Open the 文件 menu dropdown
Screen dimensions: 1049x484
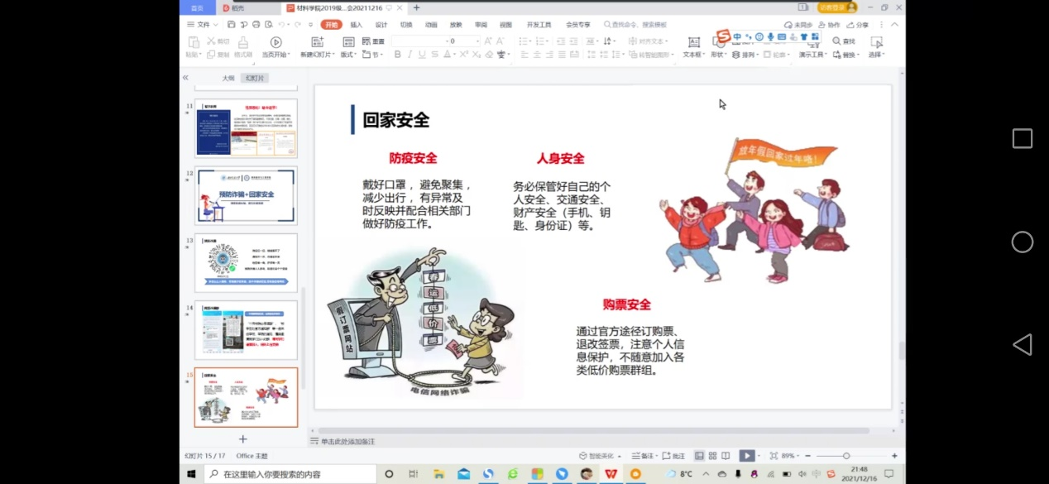pyautogui.click(x=199, y=25)
